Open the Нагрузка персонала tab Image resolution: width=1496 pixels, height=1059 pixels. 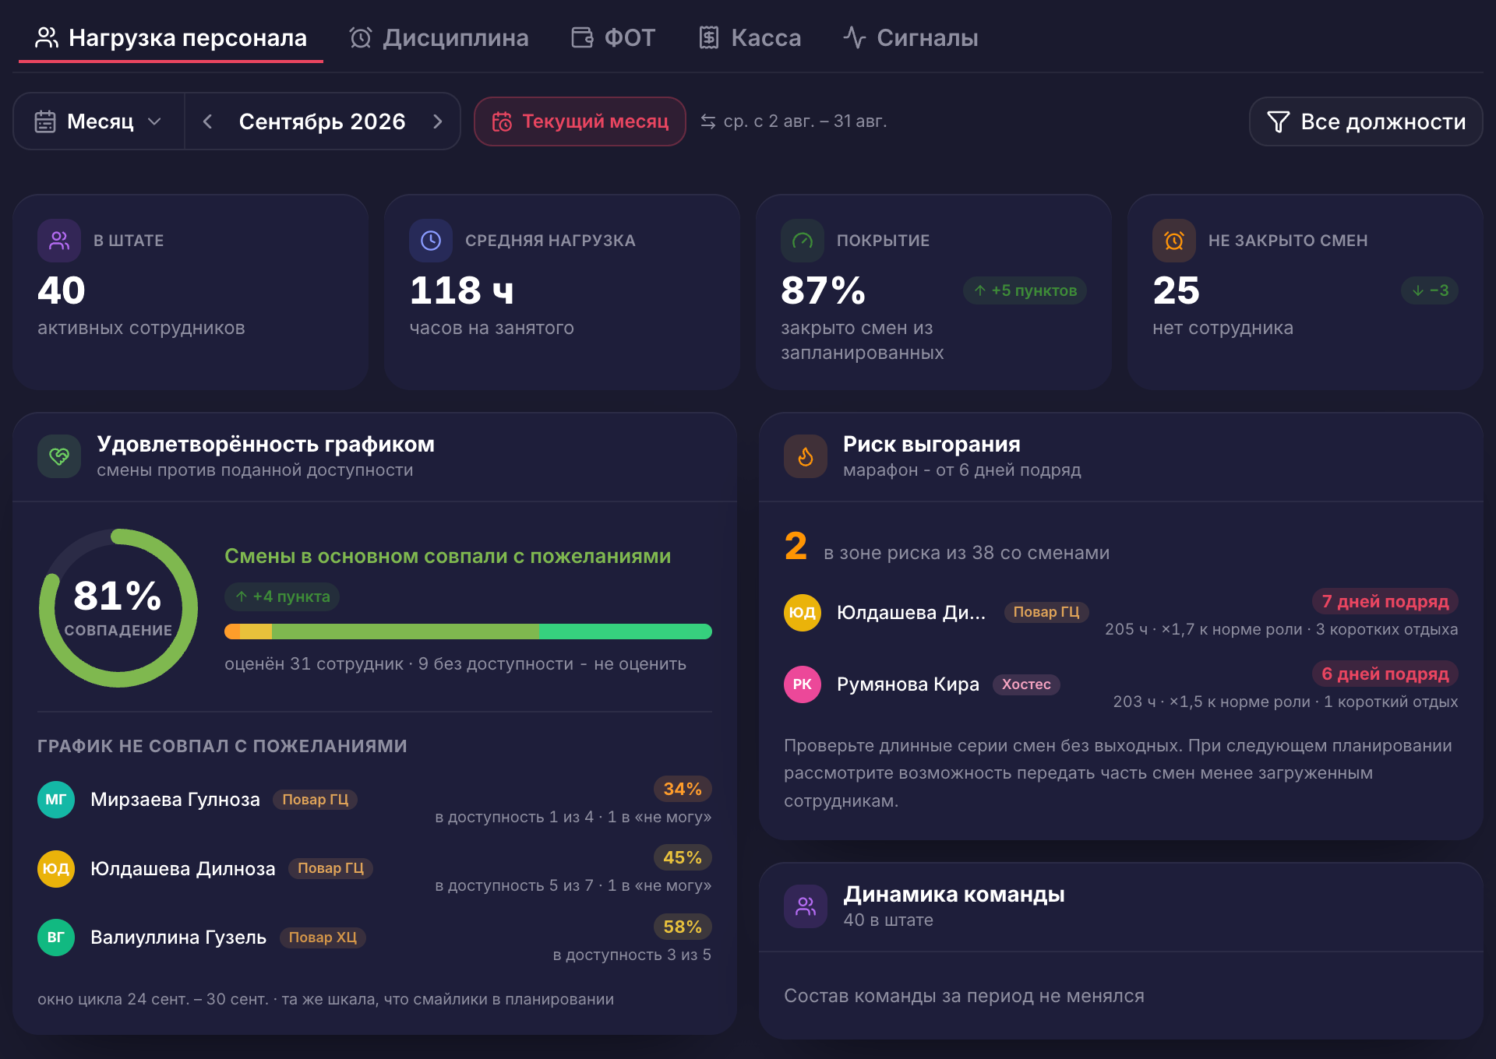click(x=171, y=37)
